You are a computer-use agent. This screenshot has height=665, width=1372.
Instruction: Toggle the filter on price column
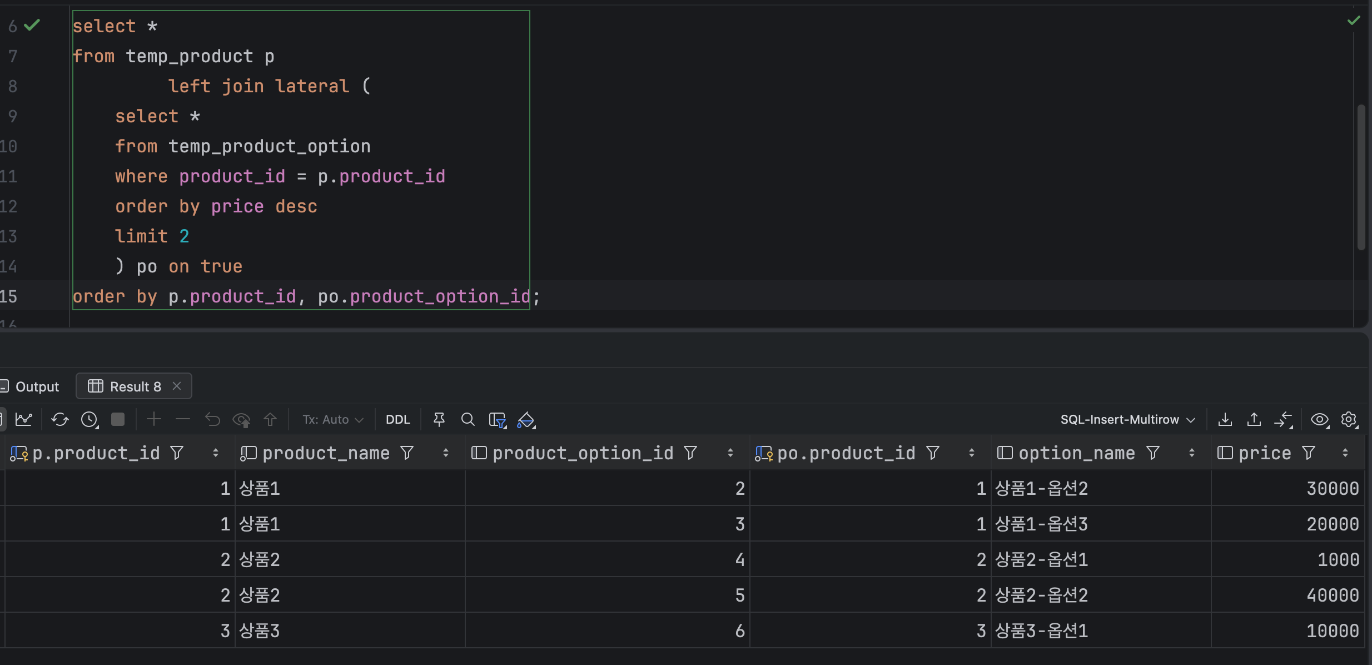pyautogui.click(x=1309, y=453)
